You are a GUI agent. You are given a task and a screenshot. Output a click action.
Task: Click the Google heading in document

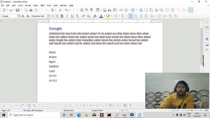coord(55,29)
